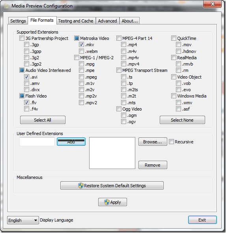The height and width of the screenshot is (233, 226).
Task: Go to the Settings tab
Action: pyautogui.click(x=18, y=21)
